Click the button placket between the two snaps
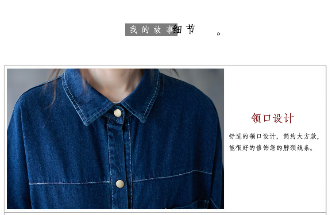The width and height of the screenshot is (332, 215). tap(119, 148)
